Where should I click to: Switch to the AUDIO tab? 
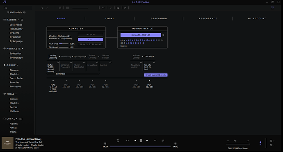point(61,18)
